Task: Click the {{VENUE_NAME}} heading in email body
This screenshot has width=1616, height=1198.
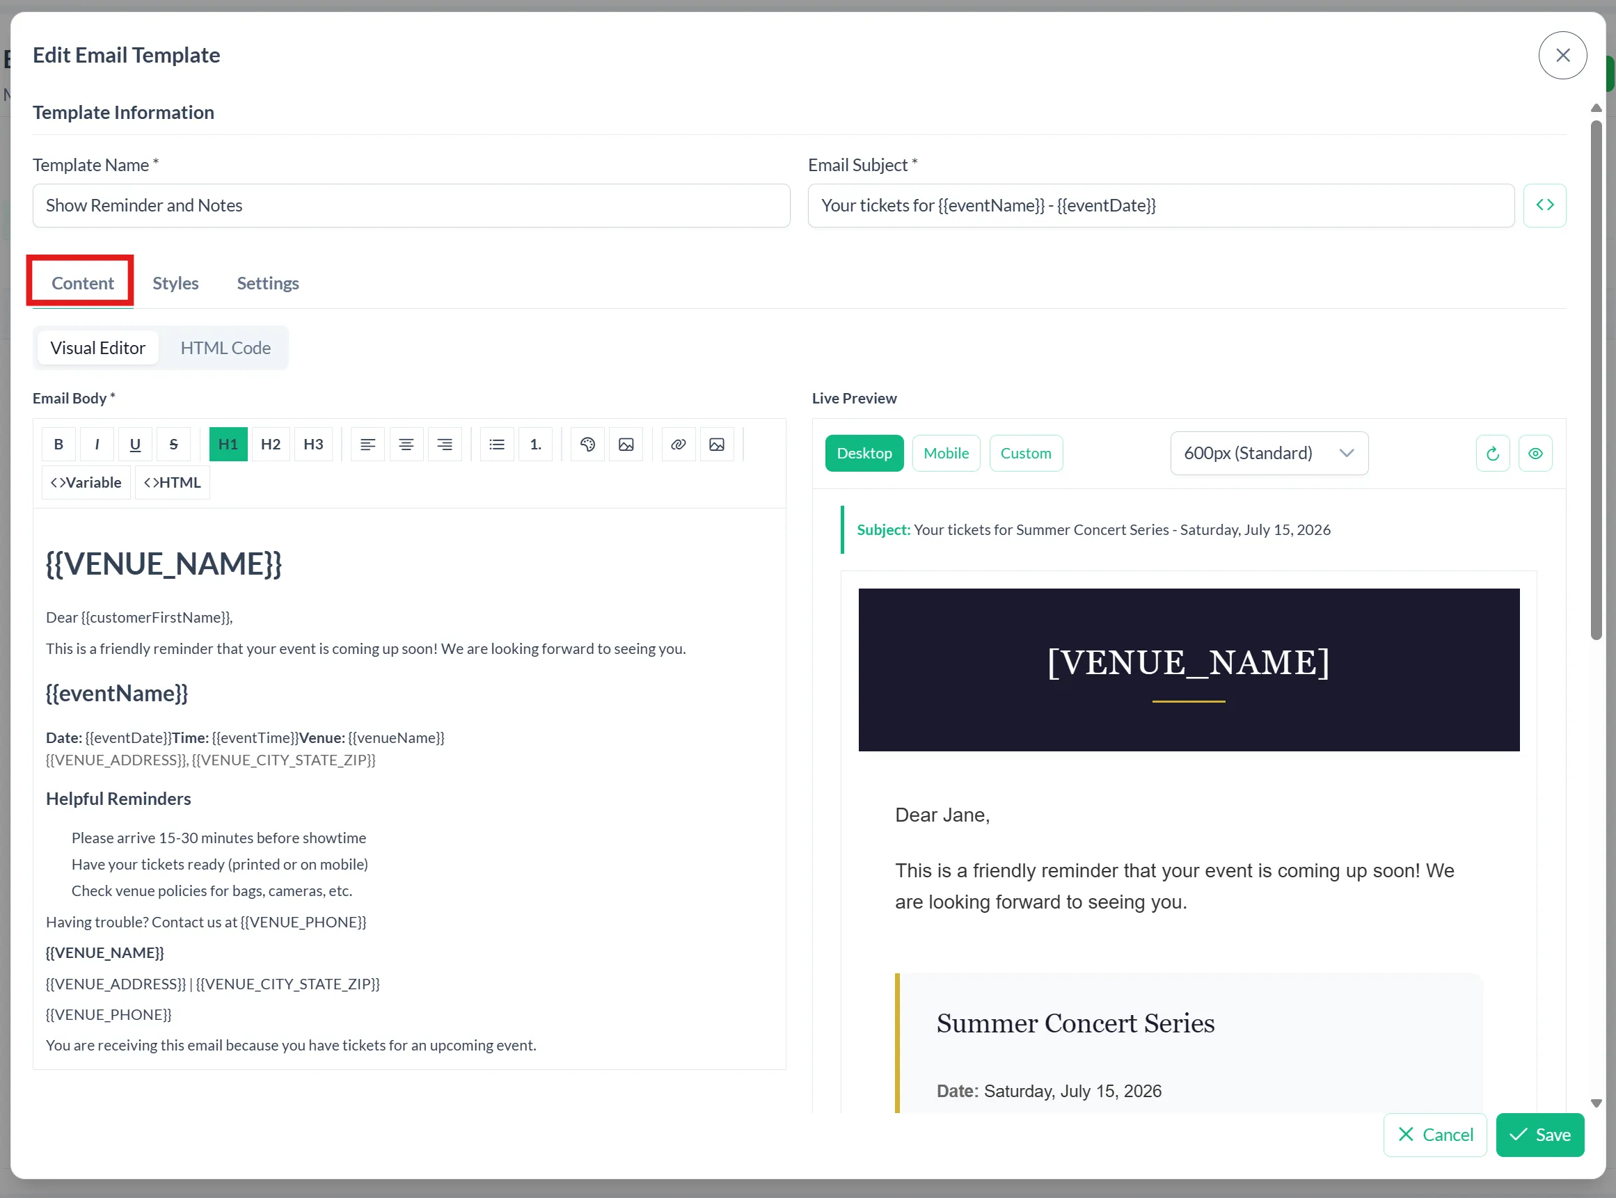Action: (x=164, y=564)
